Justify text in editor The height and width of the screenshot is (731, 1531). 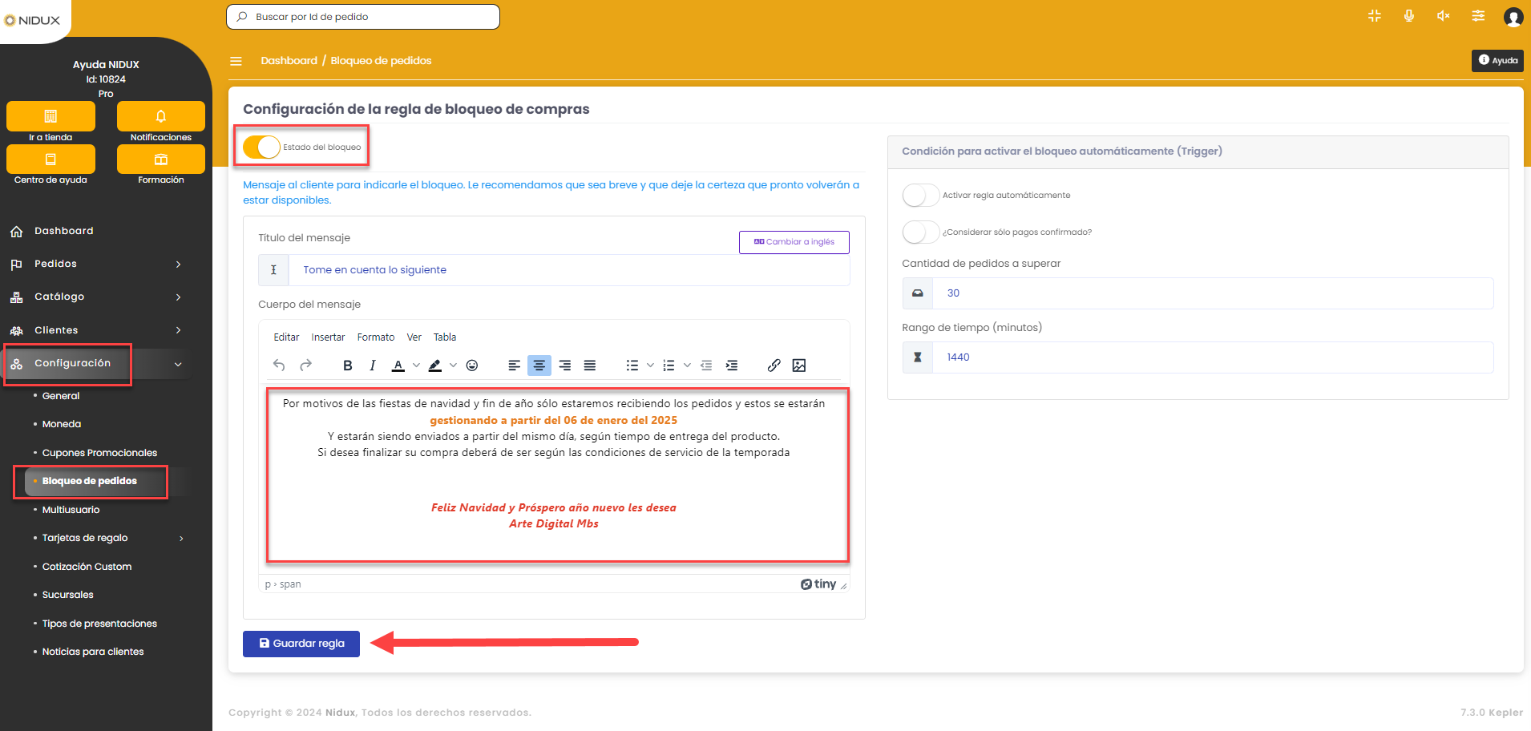tap(590, 365)
